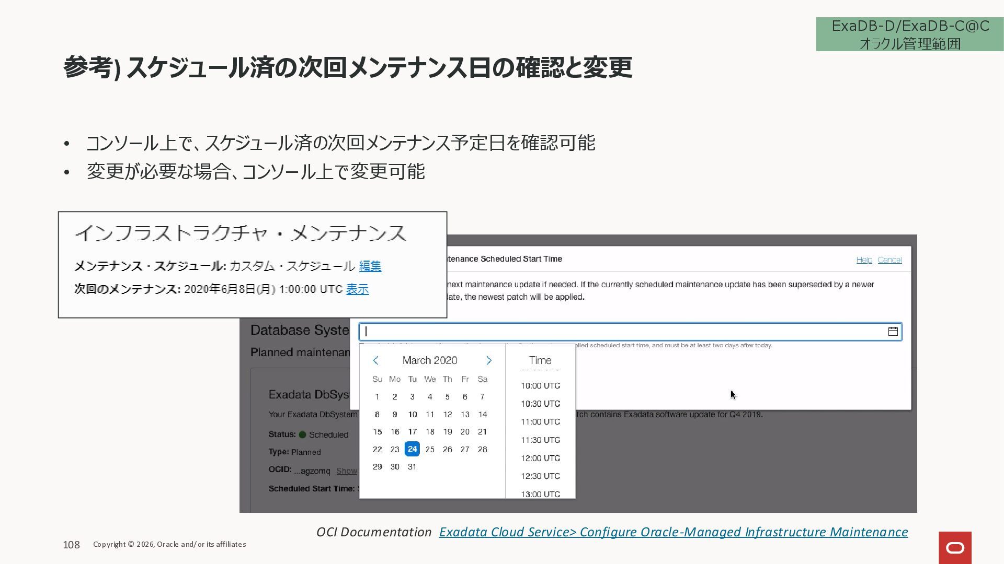The width and height of the screenshot is (1004, 564).
Task: Click the Help link in dialog
Action: click(864, 260)
